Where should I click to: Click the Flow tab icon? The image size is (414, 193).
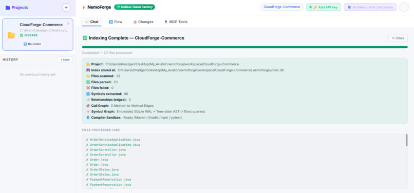click(111, 22)
